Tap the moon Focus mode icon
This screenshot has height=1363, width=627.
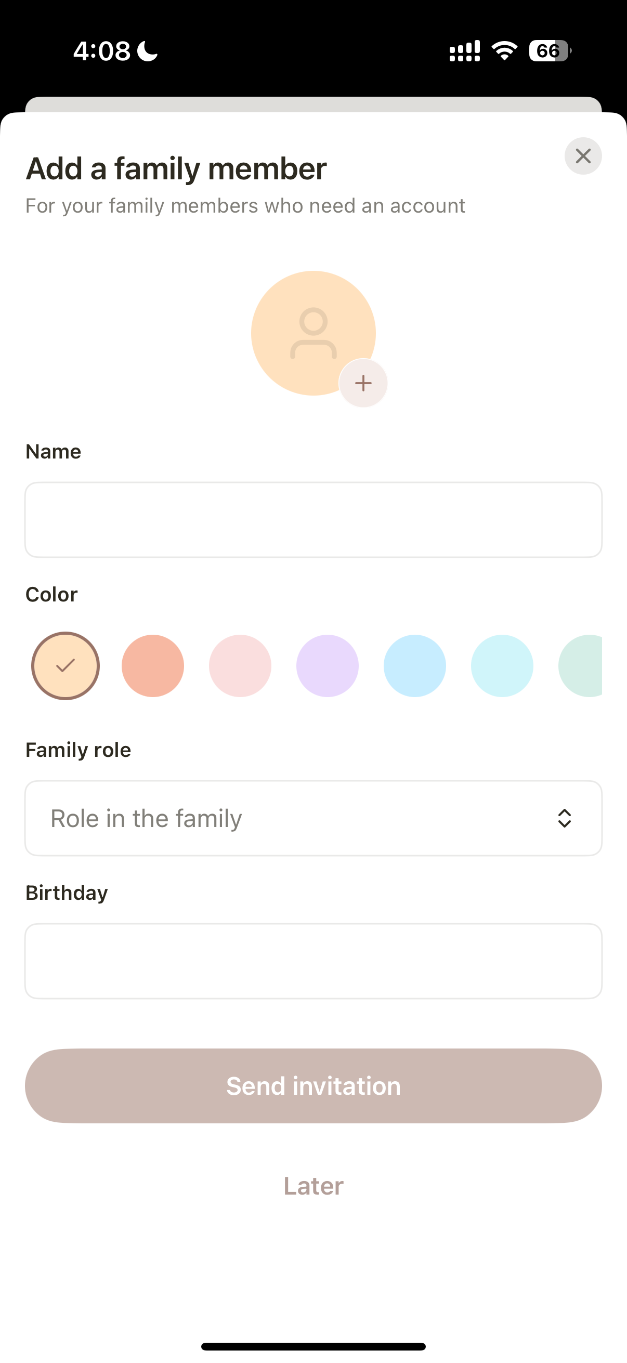pos(148,51)
